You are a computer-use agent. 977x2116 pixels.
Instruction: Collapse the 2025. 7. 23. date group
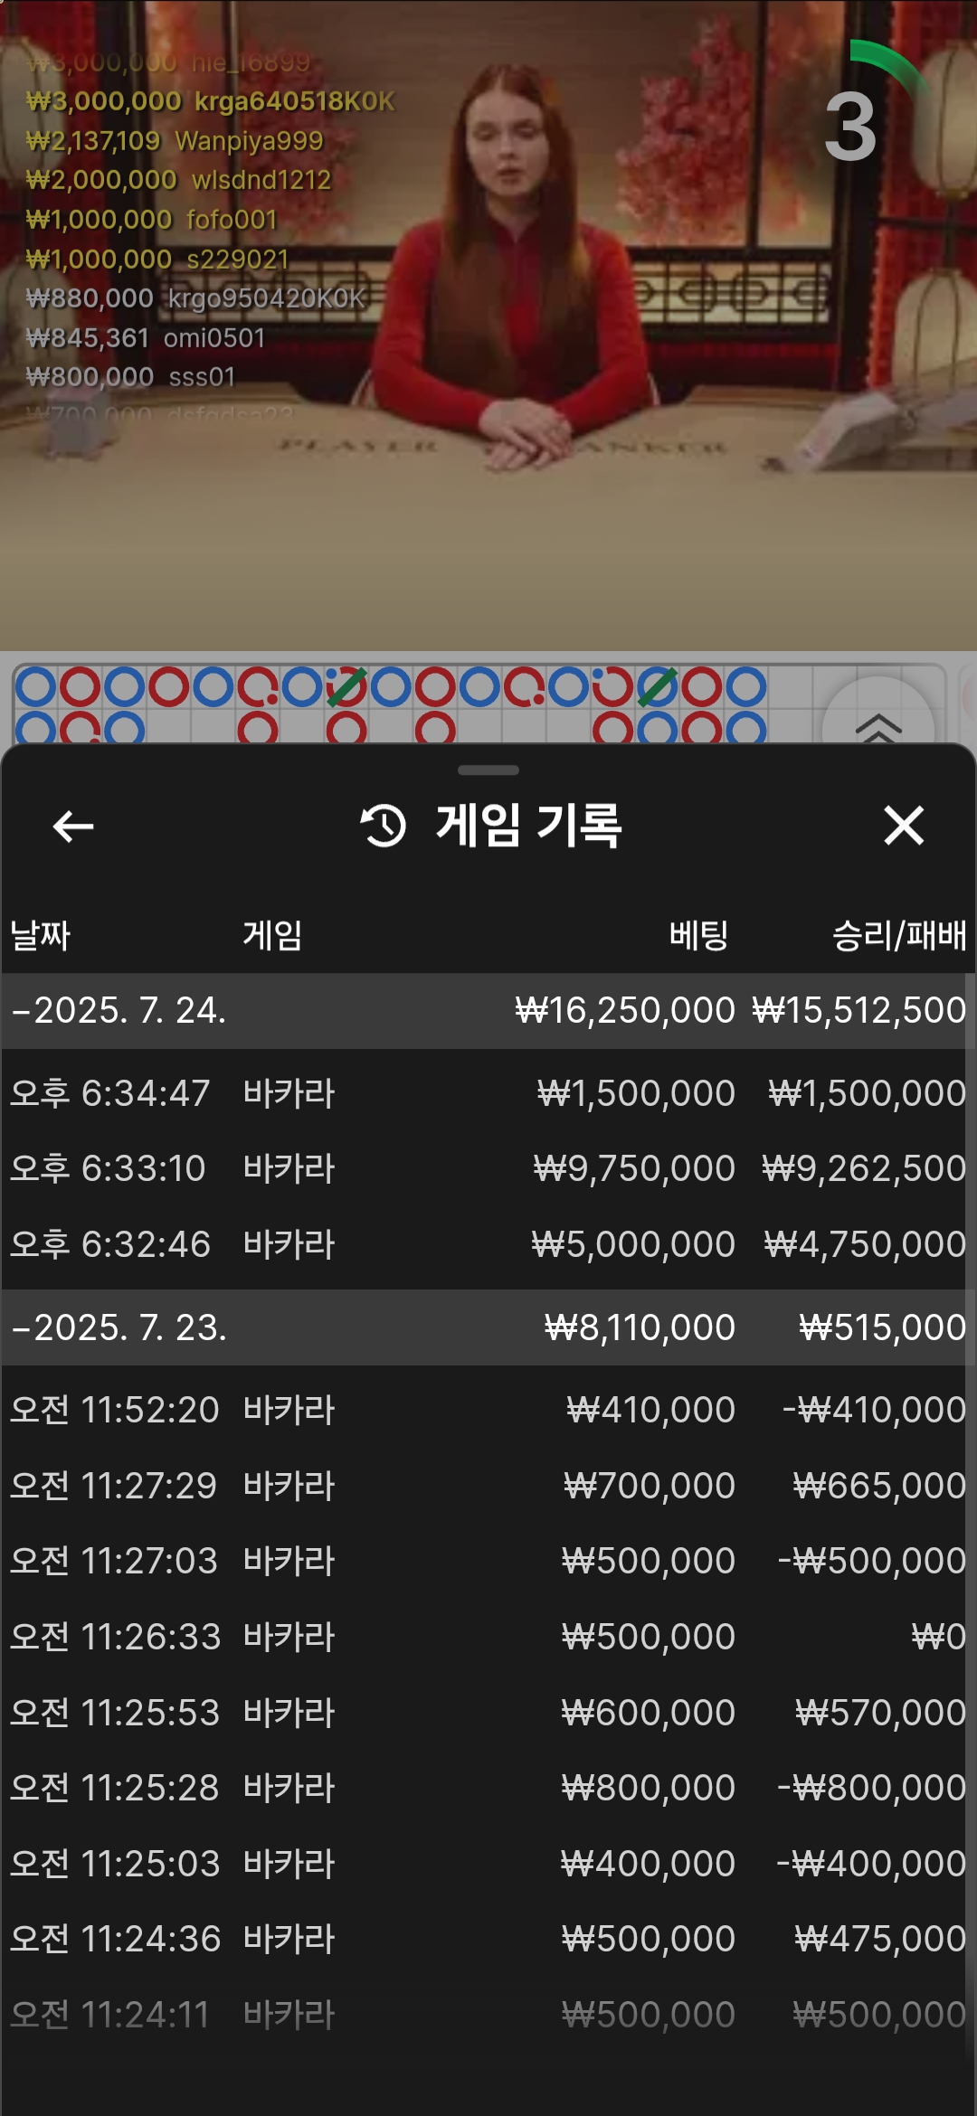[488, 1327]
